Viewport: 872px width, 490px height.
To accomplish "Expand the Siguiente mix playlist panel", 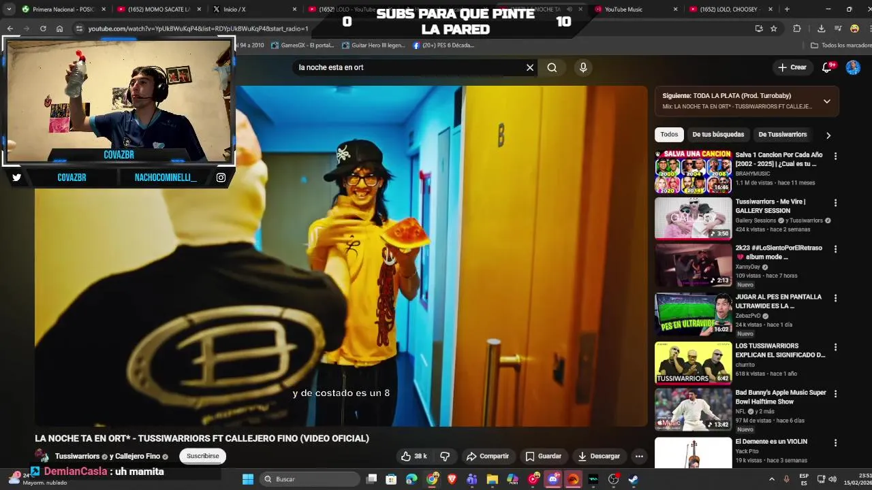I will coord(827,101).
